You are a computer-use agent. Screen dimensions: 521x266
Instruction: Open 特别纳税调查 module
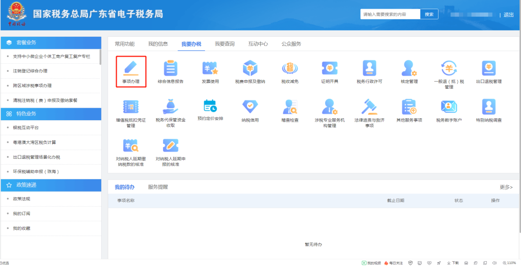[x=489, y=111]
